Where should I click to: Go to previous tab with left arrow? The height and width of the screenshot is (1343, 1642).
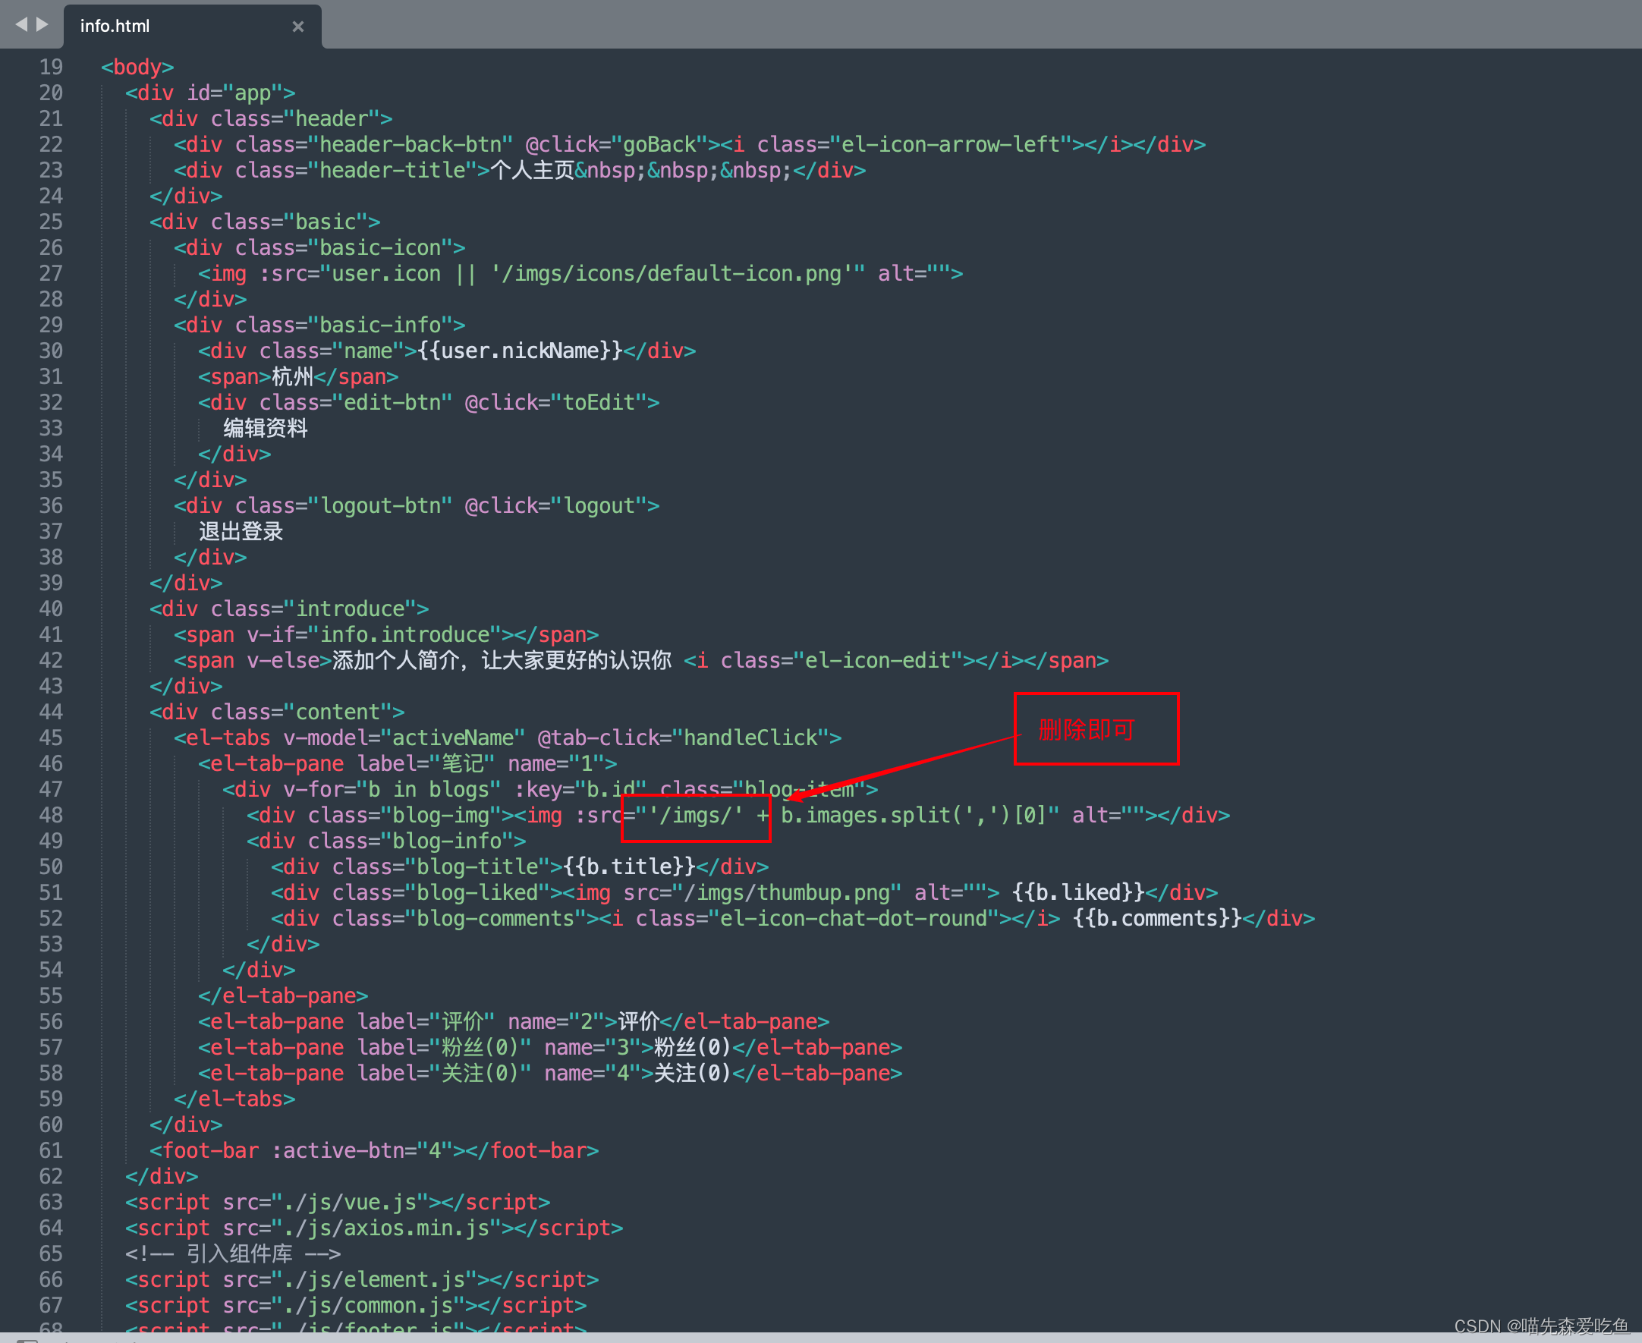coord(21,25)
